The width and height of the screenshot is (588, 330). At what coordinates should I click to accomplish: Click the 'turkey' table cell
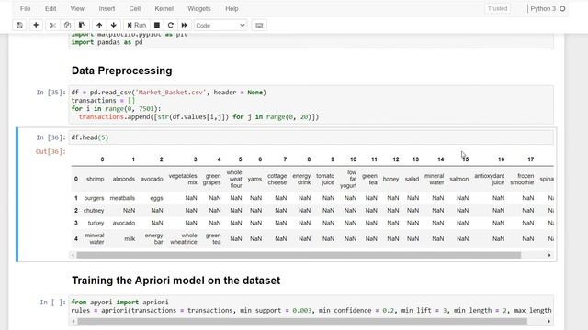pyautogui.click(x=96, y=223)
